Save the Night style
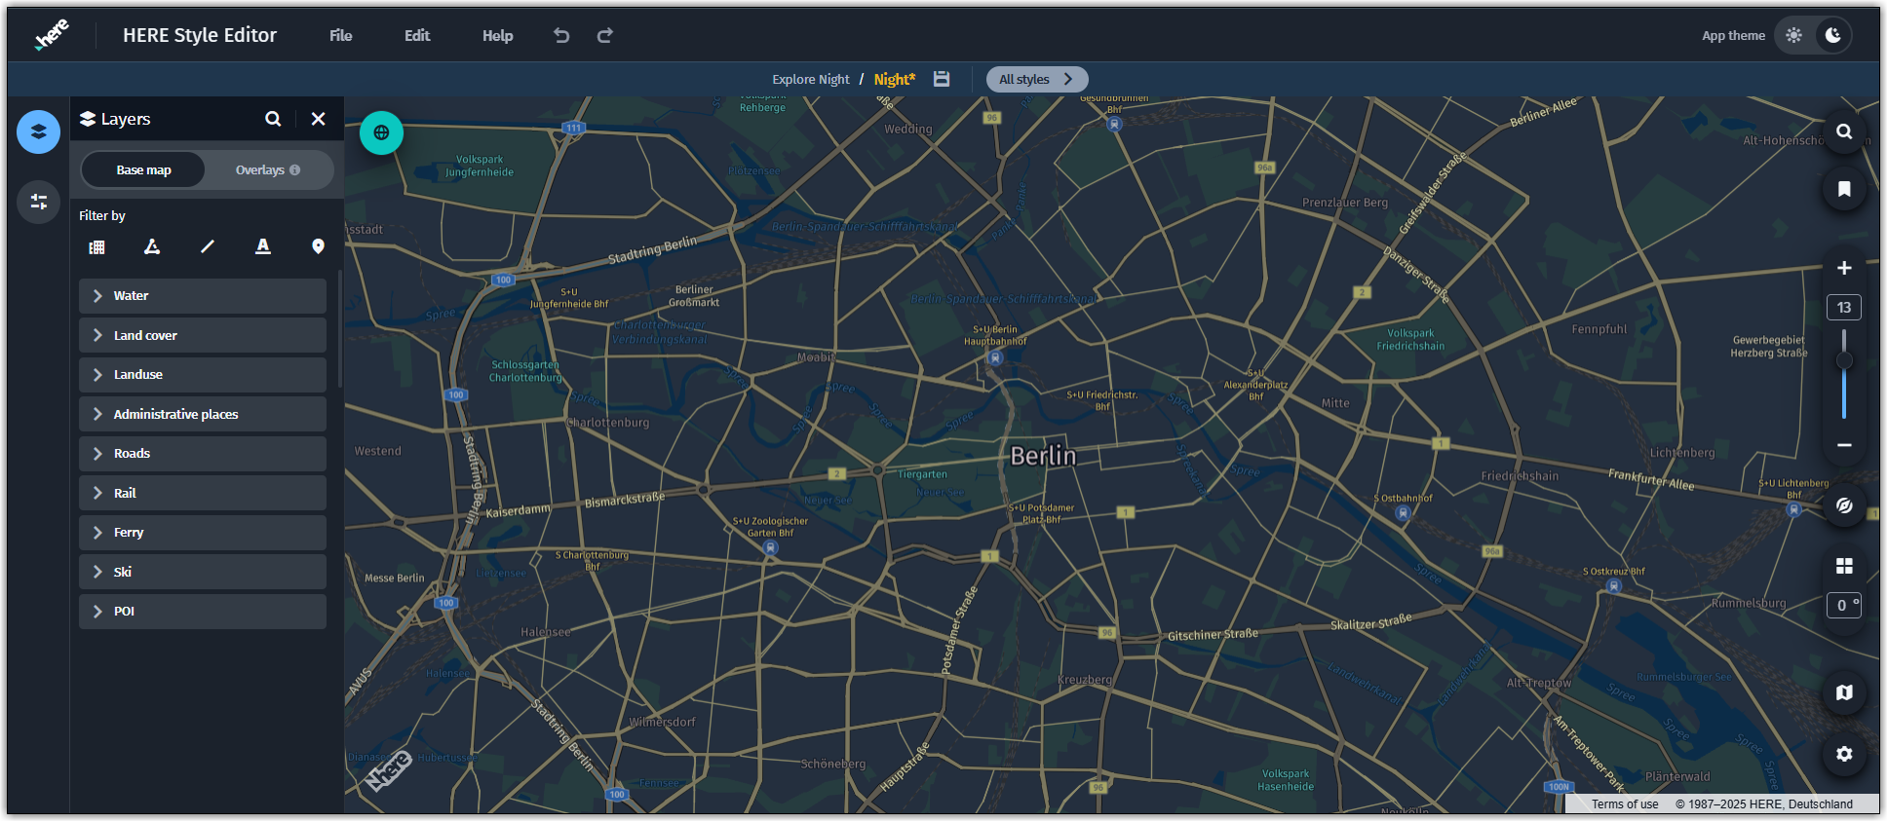Image resolution: width=1888 pixels, height=822 pixels. coord(942,79)
